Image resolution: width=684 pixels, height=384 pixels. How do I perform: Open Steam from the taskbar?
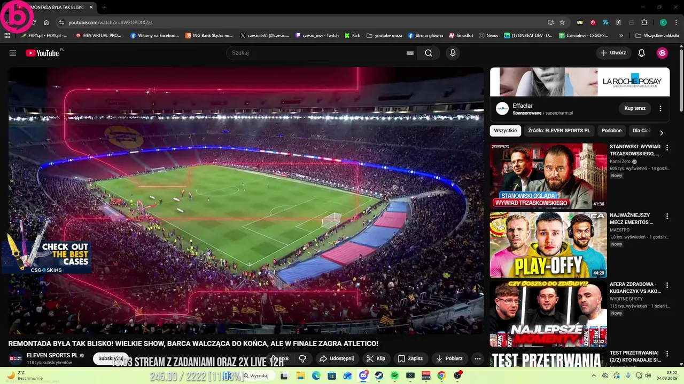pyautogui.click(x=379, y=375)
